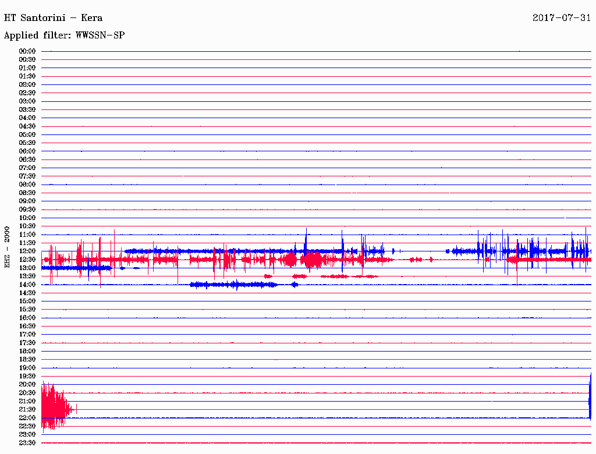
Task: Click the 20:00 time label
Action: point(27,384)
